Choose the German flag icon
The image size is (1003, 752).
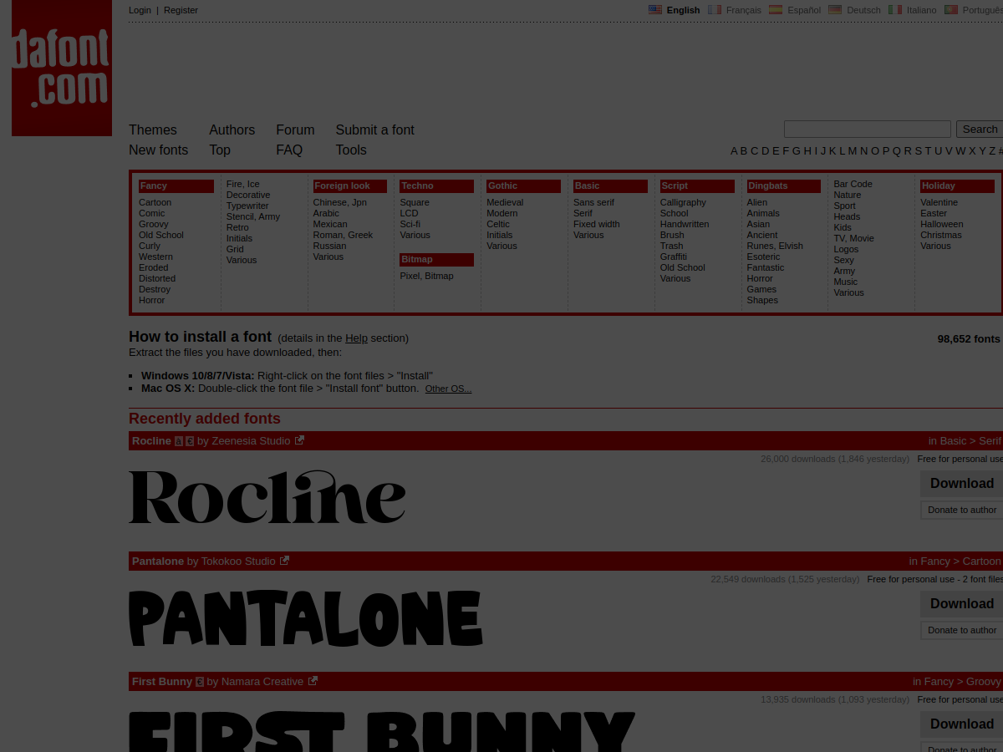835,10
